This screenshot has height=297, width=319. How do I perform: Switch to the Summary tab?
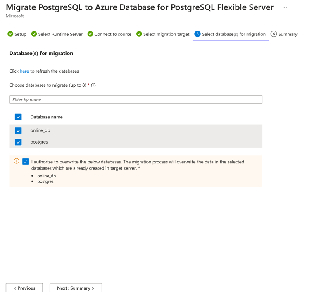tap(288, 34)
